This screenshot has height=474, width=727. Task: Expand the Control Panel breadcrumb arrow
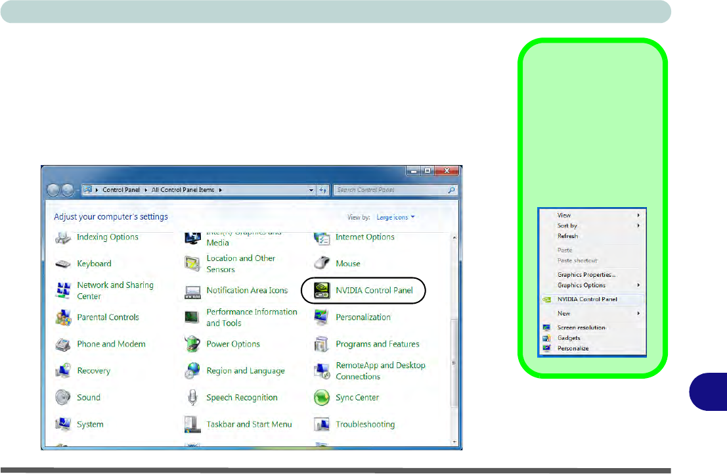(146, 190)
